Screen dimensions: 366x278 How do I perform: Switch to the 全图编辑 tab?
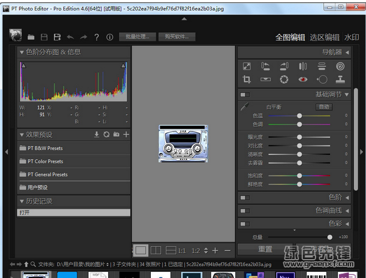click(x=290, y=37)
